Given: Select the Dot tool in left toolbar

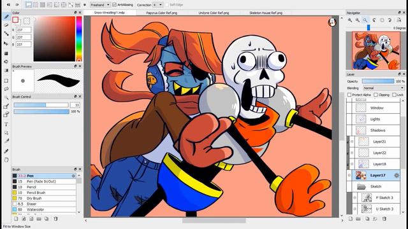Looking at the screenshot, I should pyautogui.click(x=6, y=34).
